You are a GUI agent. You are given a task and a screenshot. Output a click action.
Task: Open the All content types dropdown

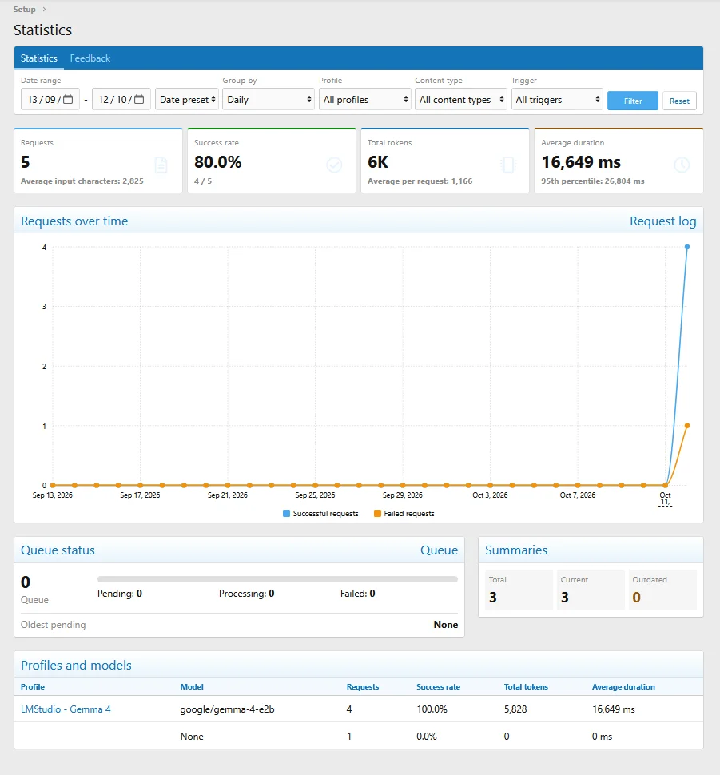coord(460,99)
